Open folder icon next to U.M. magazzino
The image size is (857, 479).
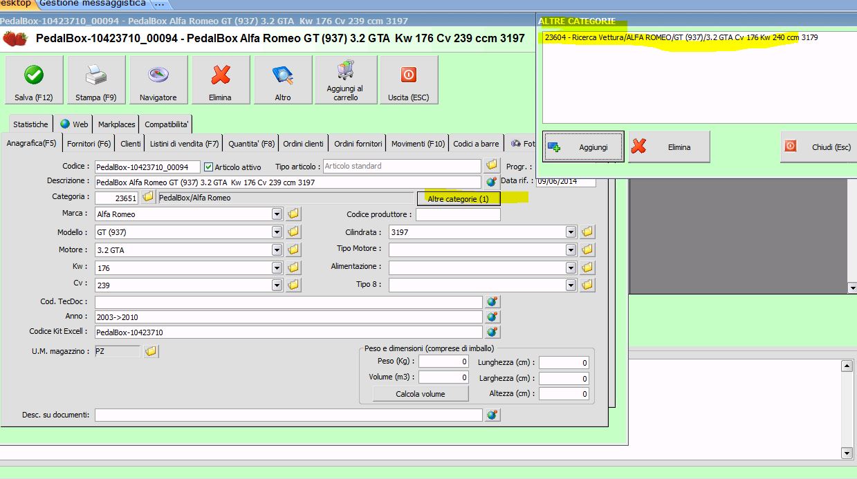click(151, 352)
